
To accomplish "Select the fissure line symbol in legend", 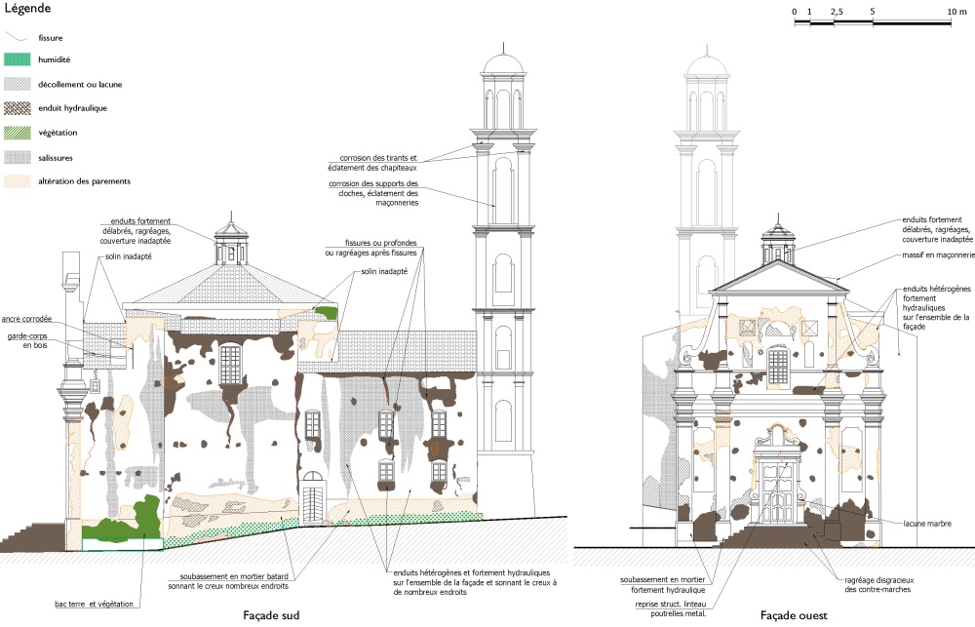I will 19,37.
